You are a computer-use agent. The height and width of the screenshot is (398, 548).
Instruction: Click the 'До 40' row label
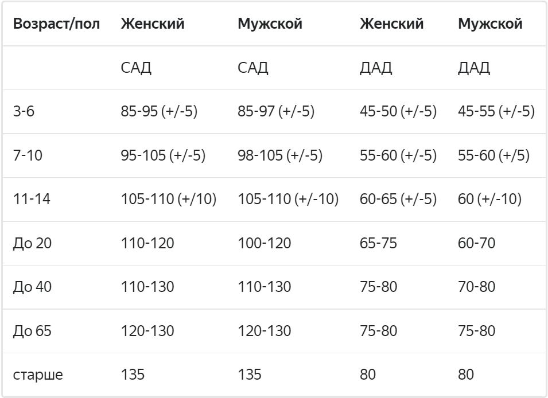pos(32,287)
